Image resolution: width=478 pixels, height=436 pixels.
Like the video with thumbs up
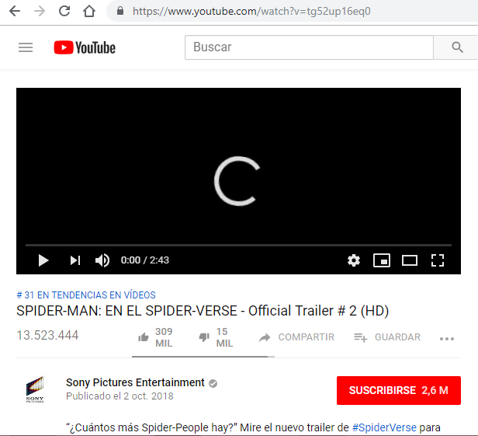(155, 337)
